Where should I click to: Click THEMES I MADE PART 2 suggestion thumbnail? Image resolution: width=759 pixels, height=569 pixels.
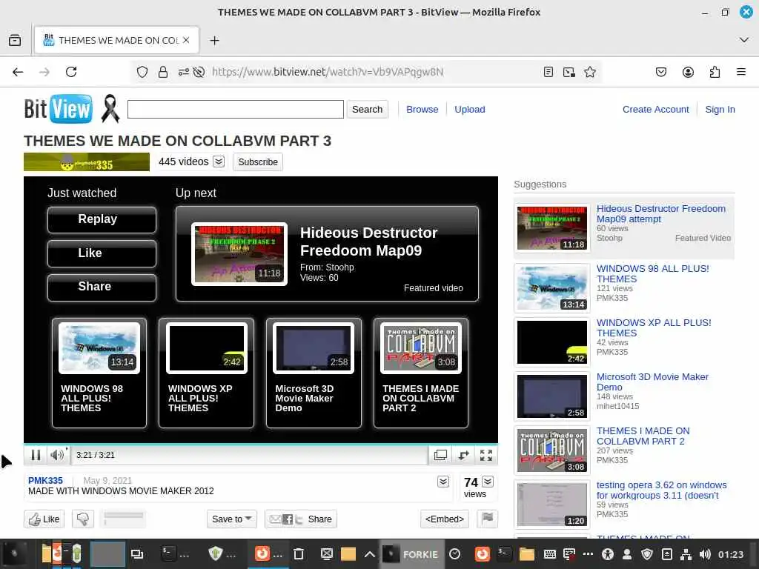(551, 450)
